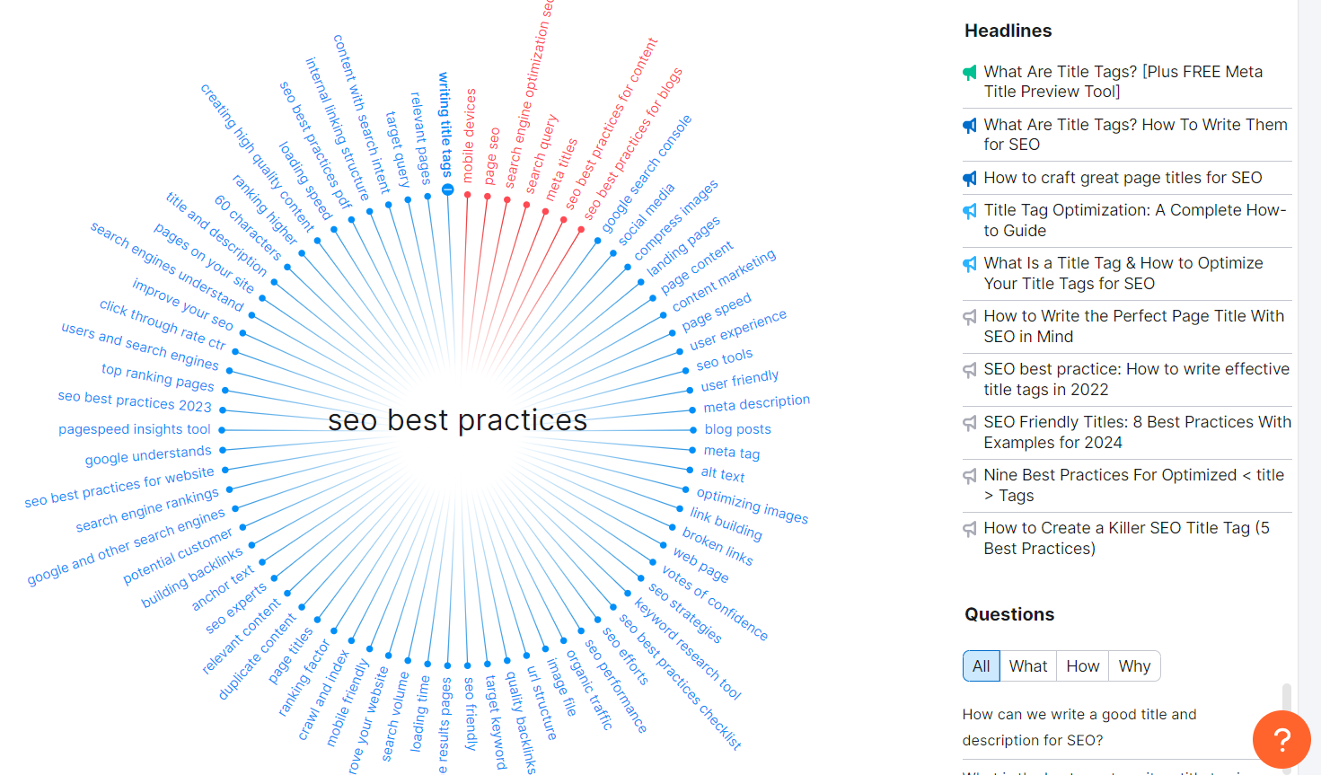Click gray megaphone icon beside 'Nine Best Practices' headline
The width and height of the screenshot is (1321, 775).
(970, 476)
